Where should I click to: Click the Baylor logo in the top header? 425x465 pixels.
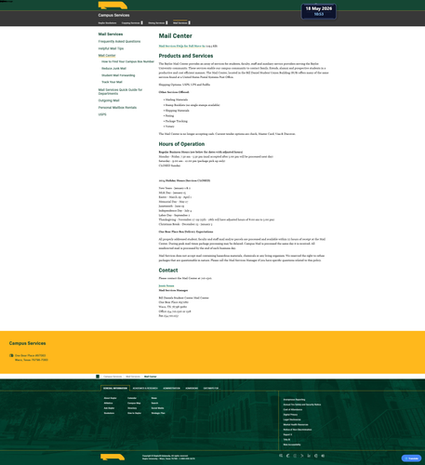click(113, 6)
